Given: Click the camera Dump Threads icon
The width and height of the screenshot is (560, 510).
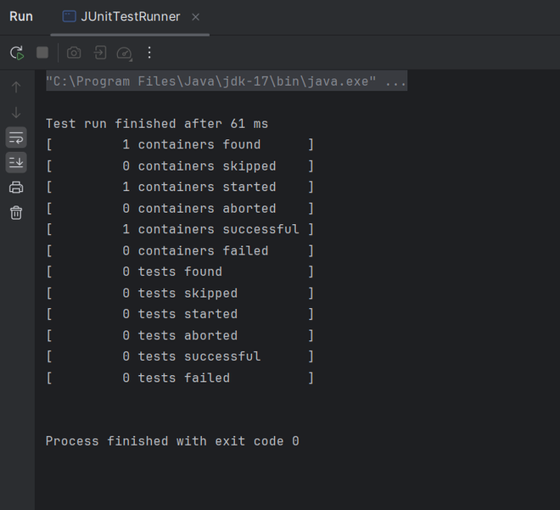Looking at the screenshot, I should click(x=74, y=53).
